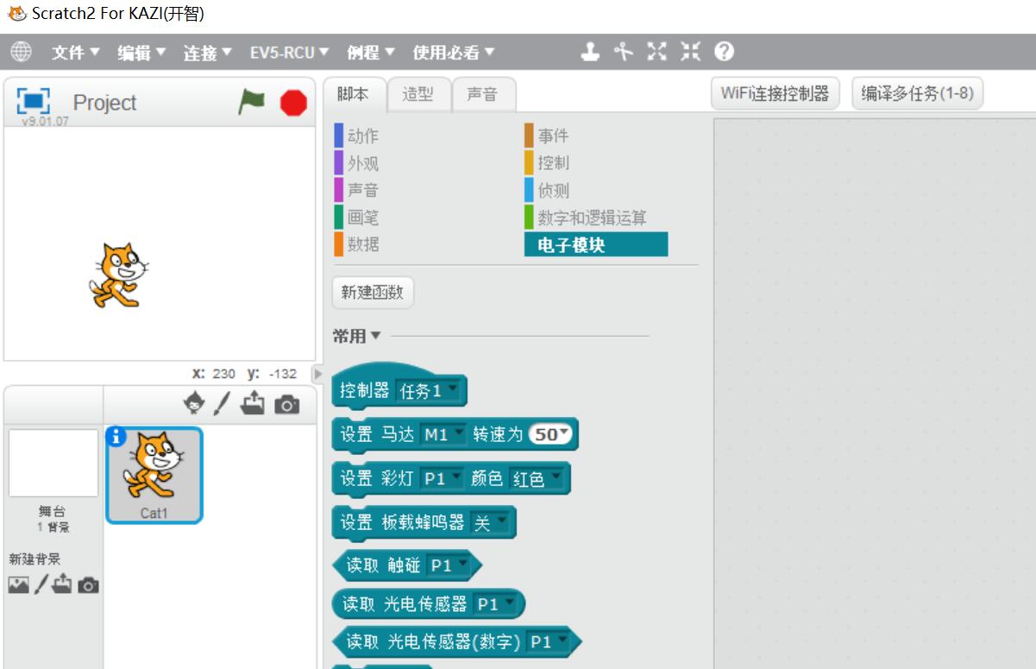The image size is (1036, 669).
Task: Choose backdrop from library icon
Action: [19, 585]
